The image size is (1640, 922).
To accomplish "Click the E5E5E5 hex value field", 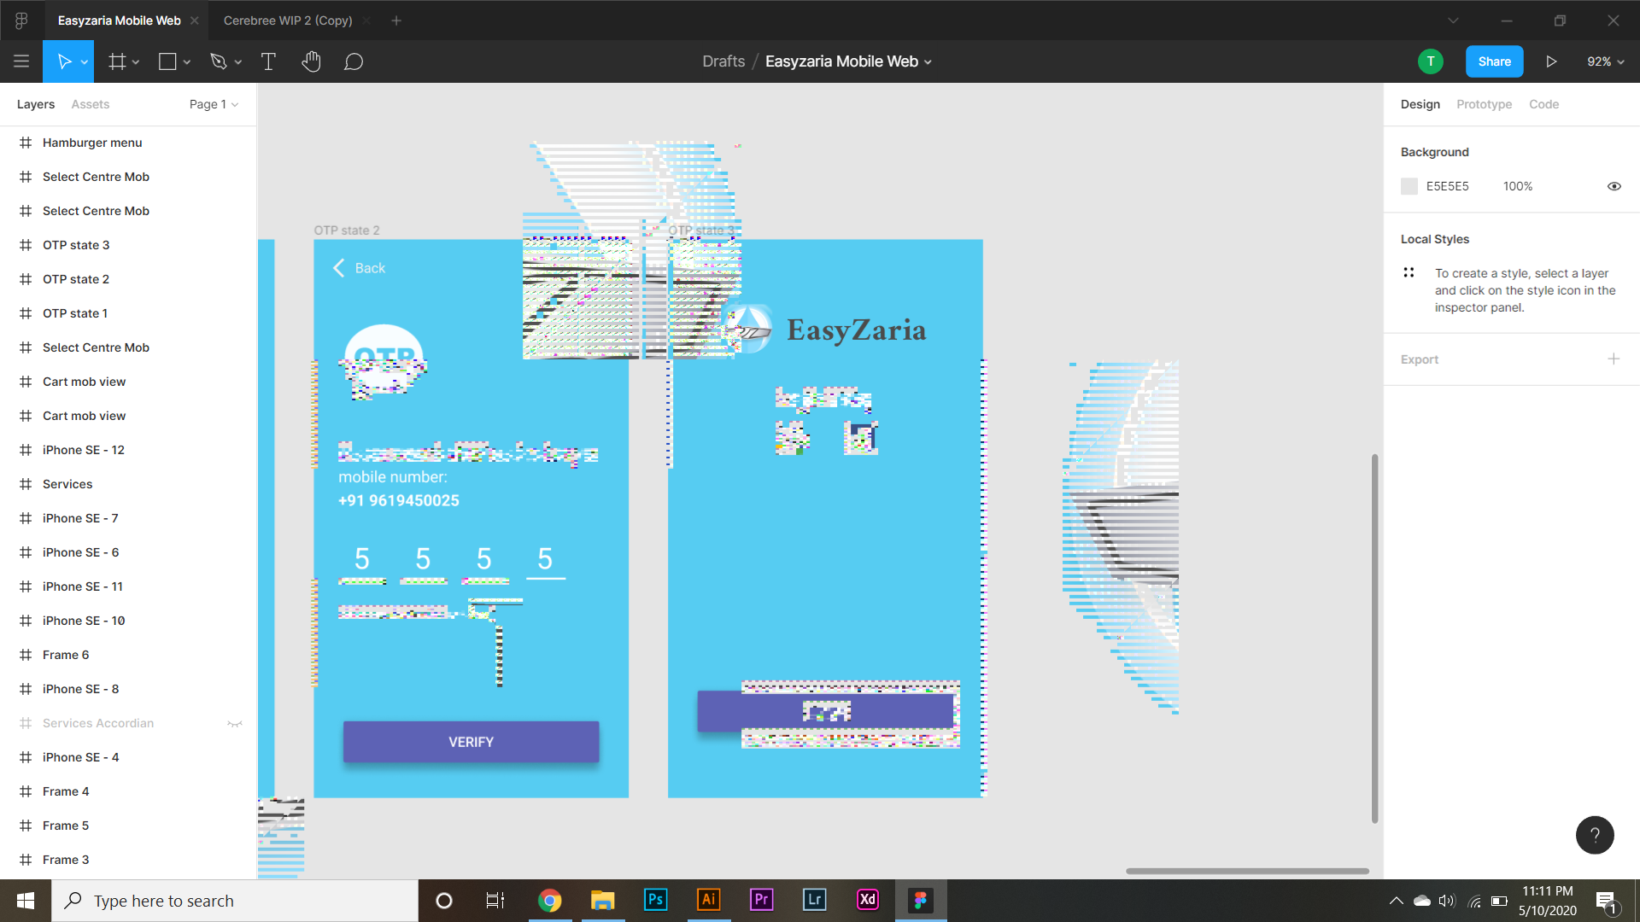I will click(1447, 186).
